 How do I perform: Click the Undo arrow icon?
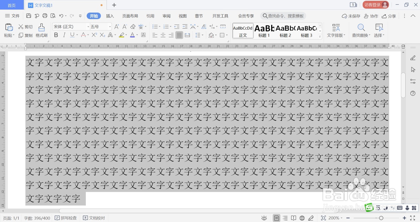click(x=61, y=16)
